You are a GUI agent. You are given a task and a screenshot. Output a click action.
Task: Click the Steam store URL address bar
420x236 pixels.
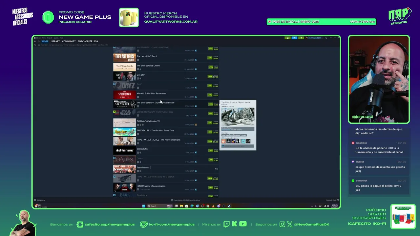click(x=74, y=45)
